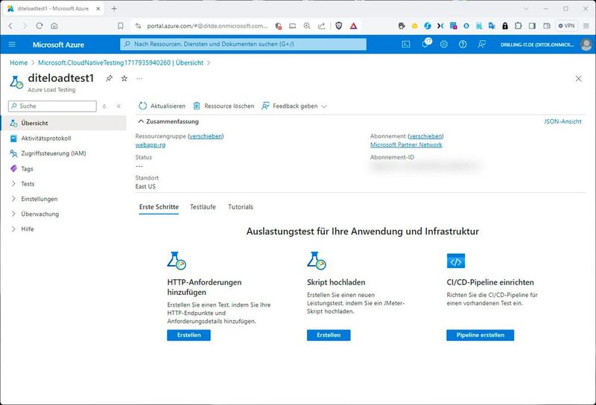Bookmark this page in browser

[121, 26]
